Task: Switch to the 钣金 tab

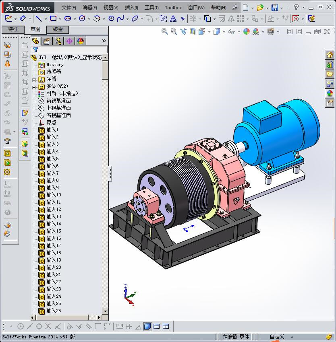Action: (x=58, y=29)
